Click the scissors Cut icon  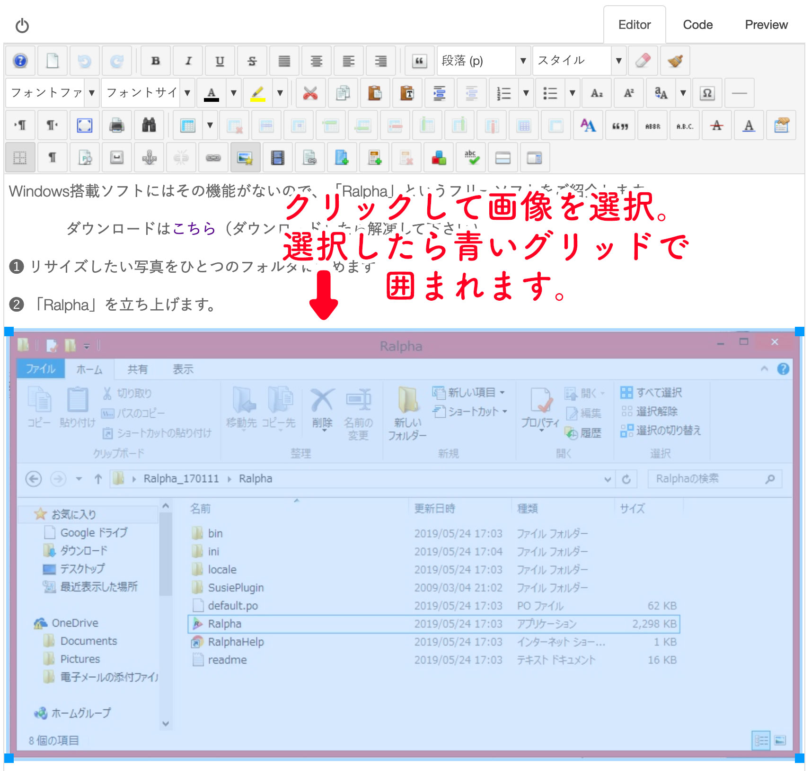310,93
